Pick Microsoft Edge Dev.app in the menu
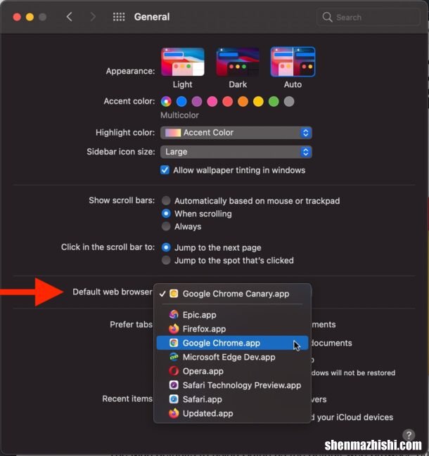429x456 pixels. tap(232, 357)
